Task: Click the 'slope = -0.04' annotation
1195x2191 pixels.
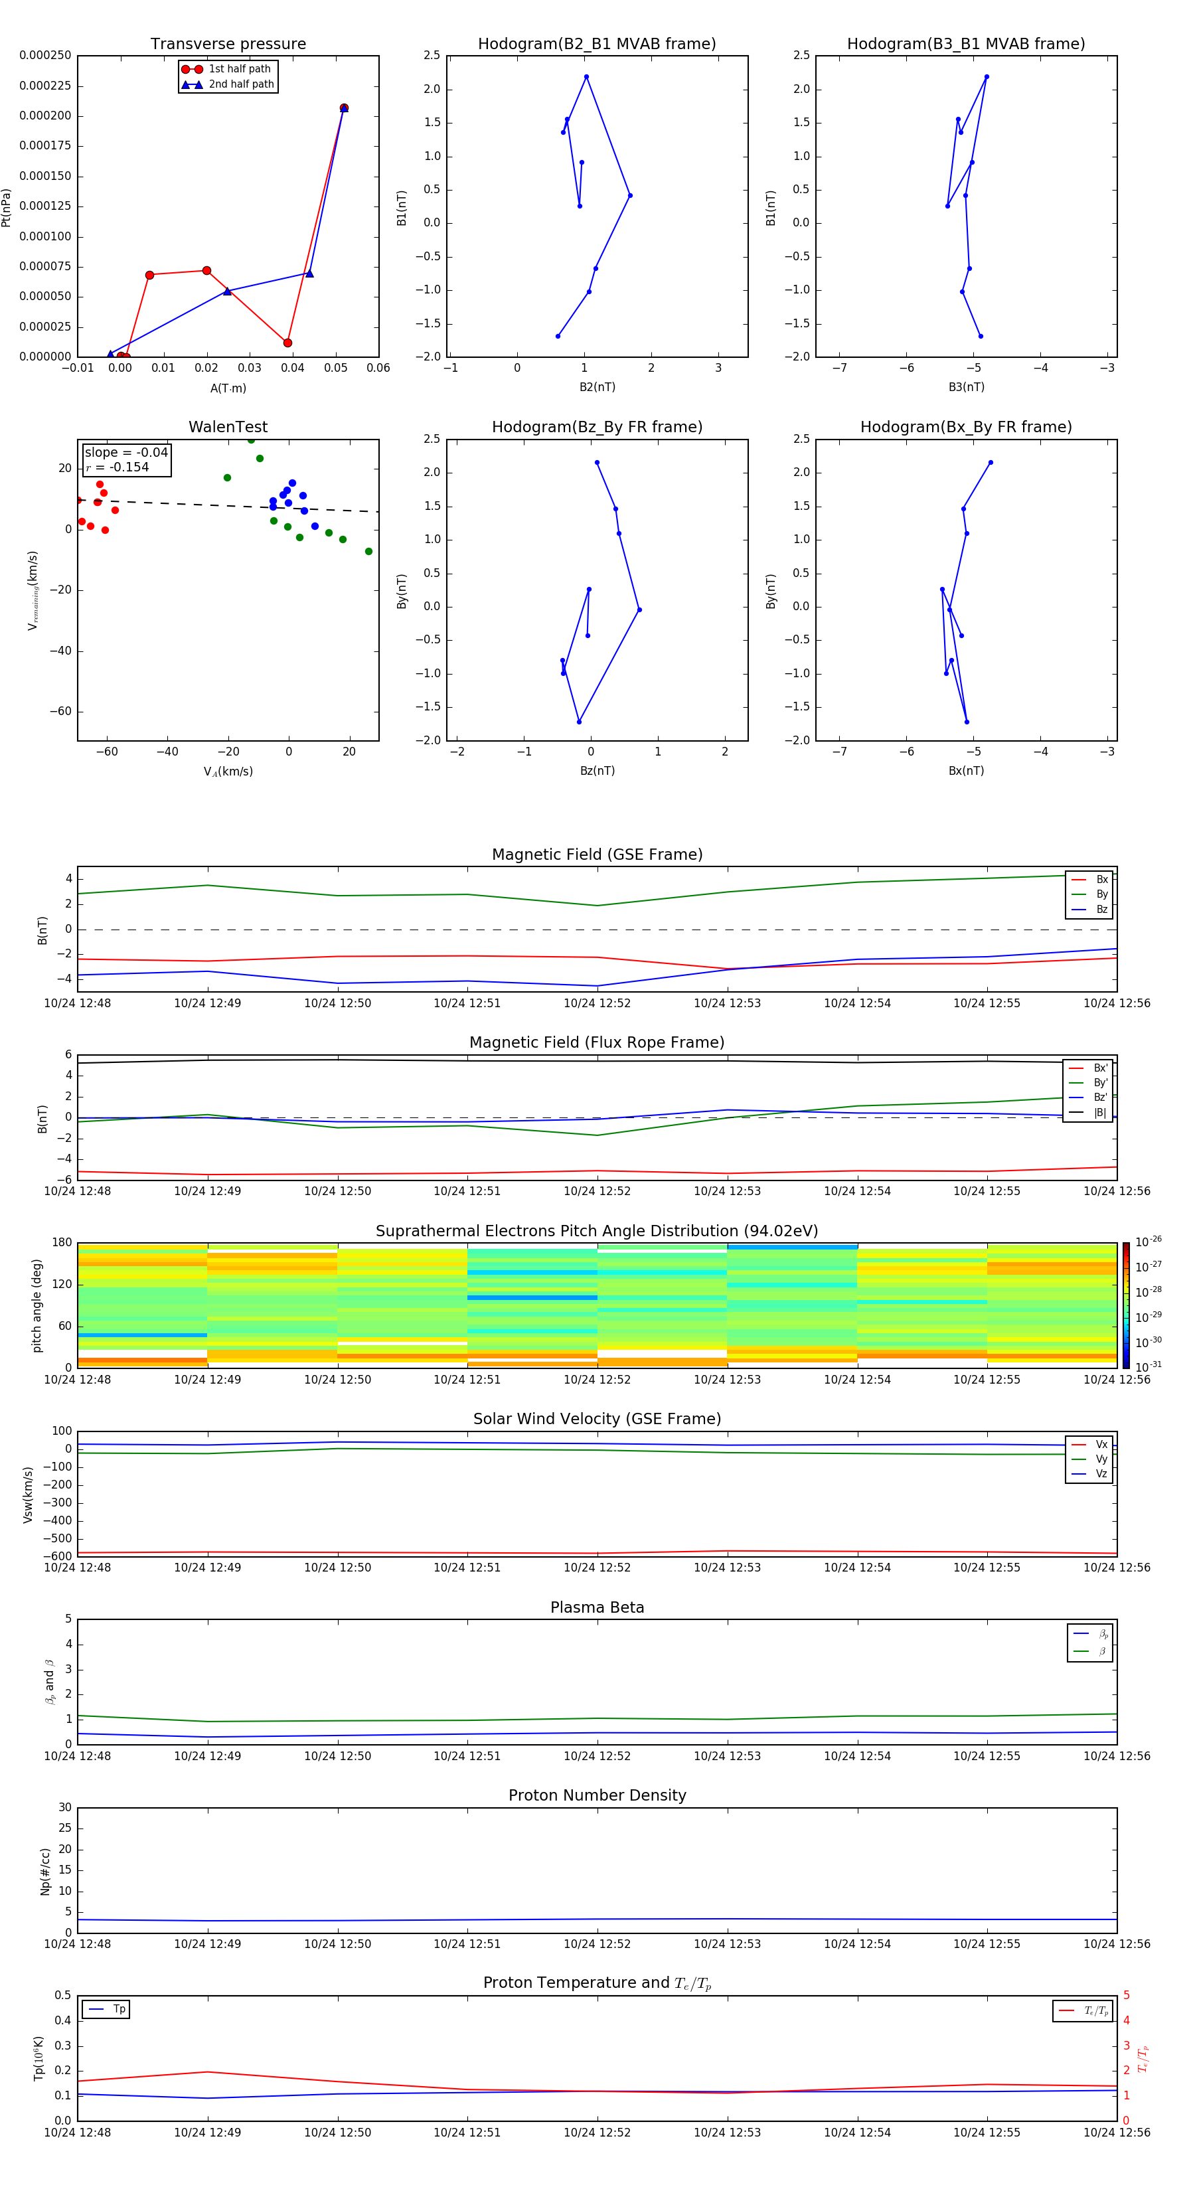Action: pyautogui.click(x=126, y=453)
